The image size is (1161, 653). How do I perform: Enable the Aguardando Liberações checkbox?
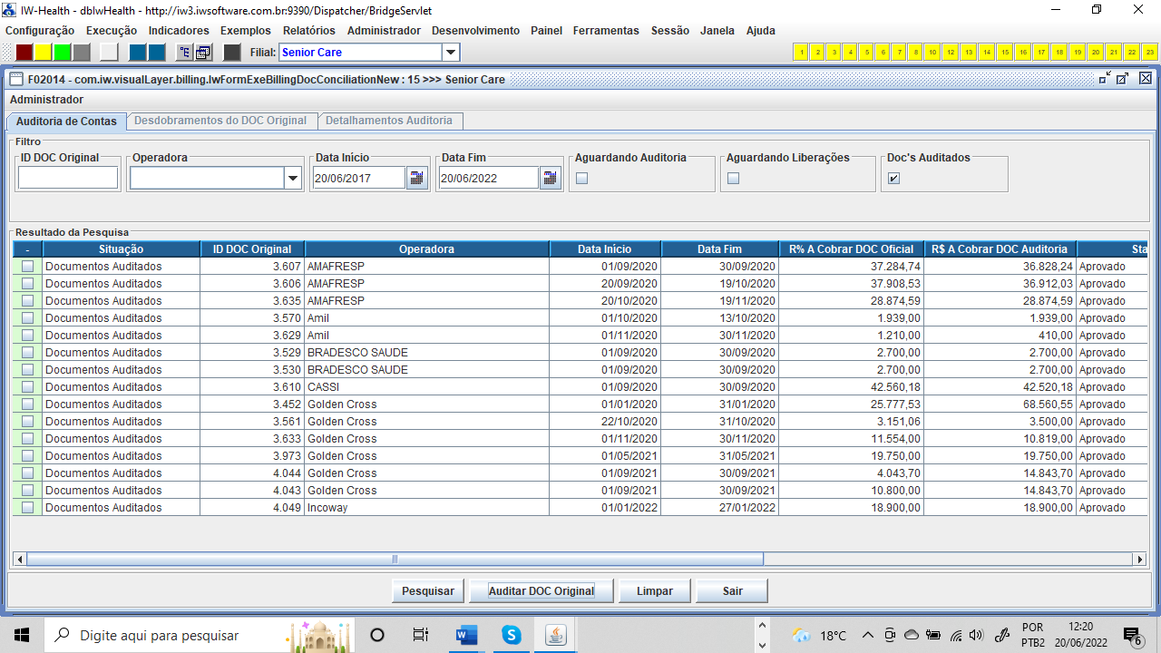click(x=734, y=178)
